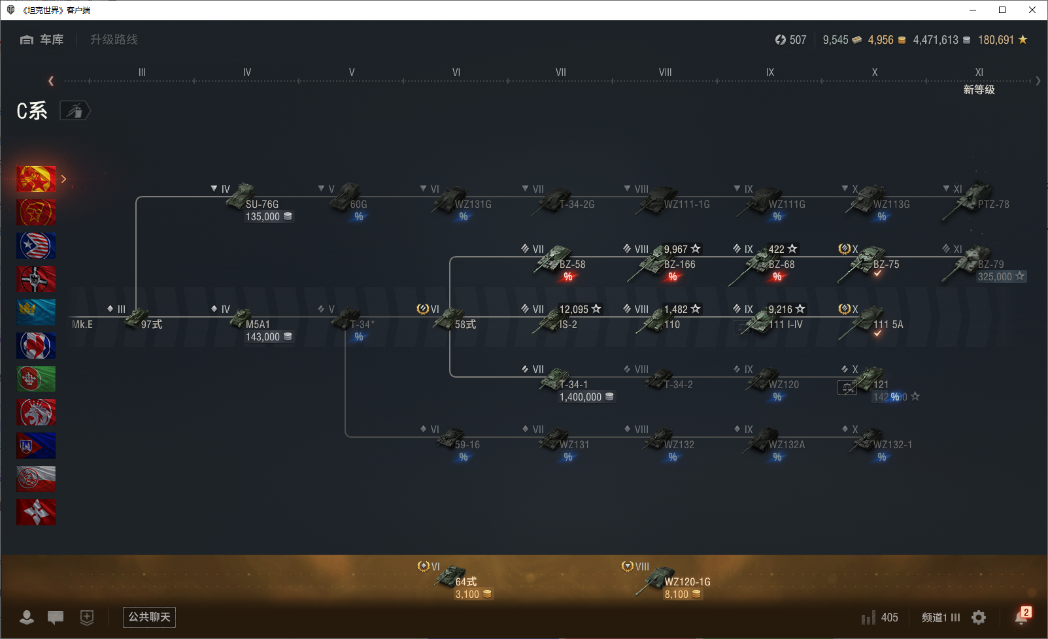
Task: Open the chat speech bubble icon
Action: pyautogui.click(x=56, y=617)
